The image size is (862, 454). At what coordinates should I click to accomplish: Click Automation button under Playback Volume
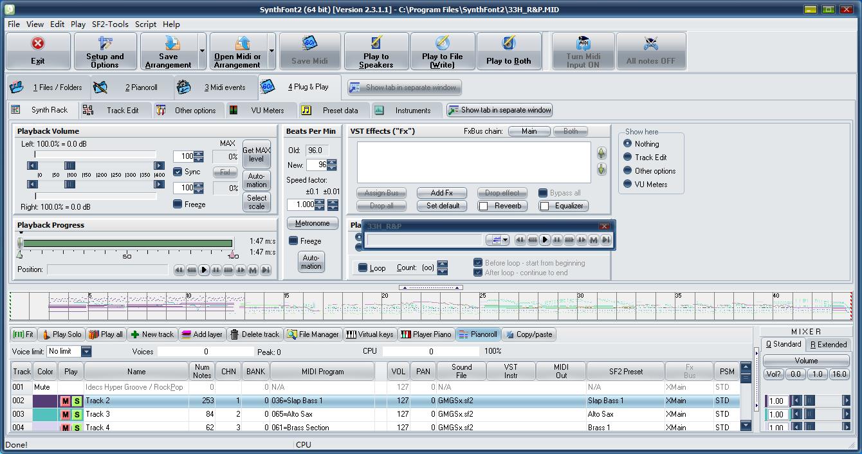[x=256, y=180]
